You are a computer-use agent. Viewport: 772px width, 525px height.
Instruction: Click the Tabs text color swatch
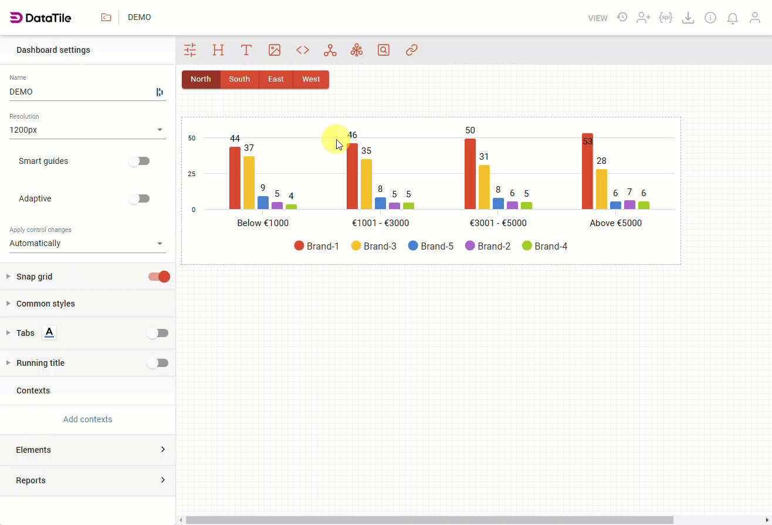(49, 333)
